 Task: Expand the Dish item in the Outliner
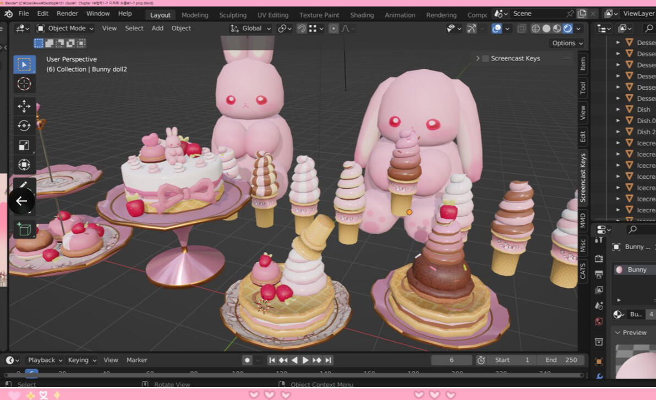click(x=619, y=109)
